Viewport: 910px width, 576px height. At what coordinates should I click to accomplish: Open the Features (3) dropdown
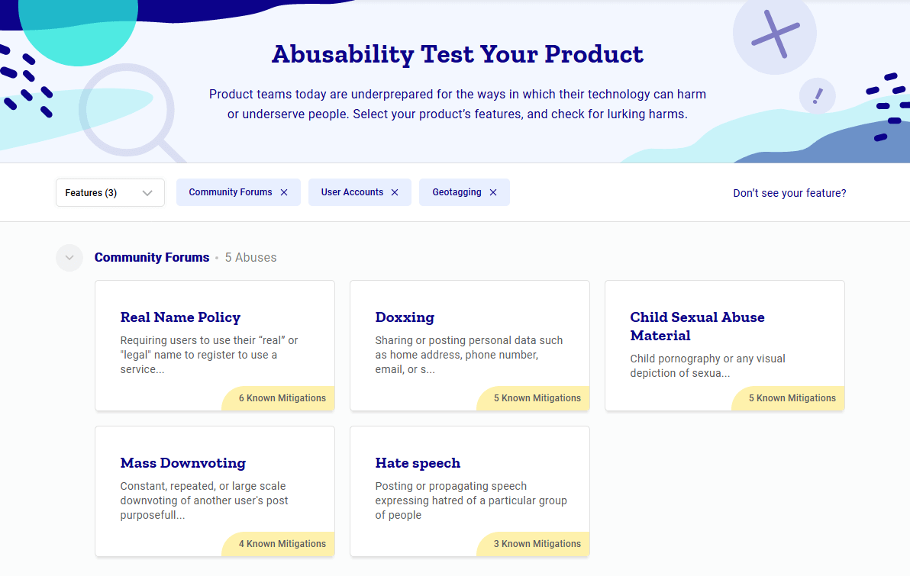110,192
